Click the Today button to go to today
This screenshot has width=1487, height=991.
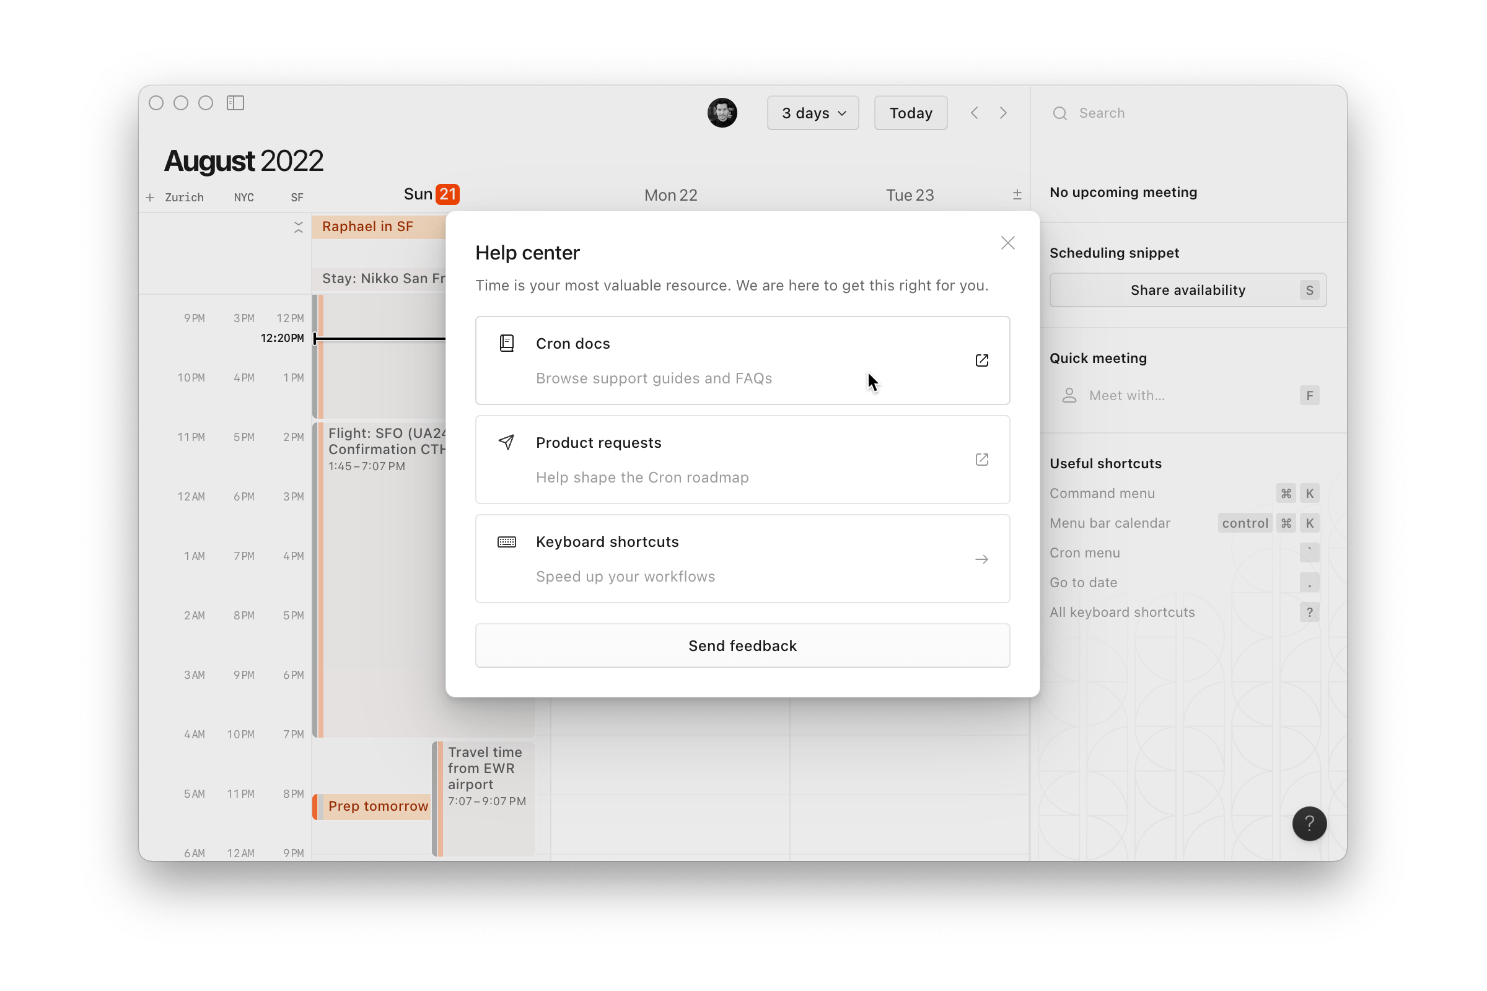[908, 111]
